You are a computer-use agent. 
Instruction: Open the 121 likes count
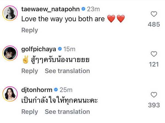(154, 65)
